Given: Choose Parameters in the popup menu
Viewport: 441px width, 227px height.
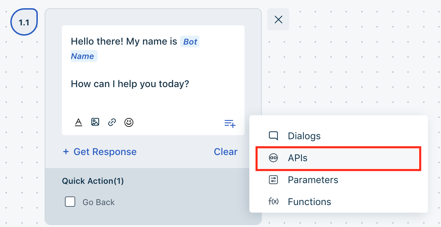Looking at the screenshot, I should click(x=313, y=179).
